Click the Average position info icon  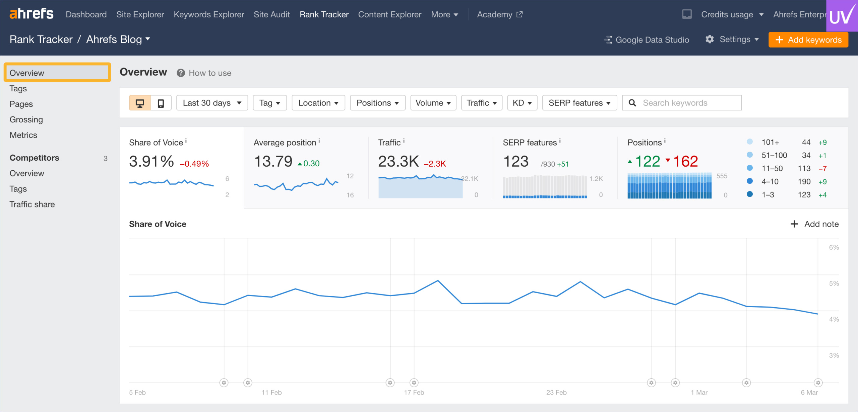tap(319, 141)
